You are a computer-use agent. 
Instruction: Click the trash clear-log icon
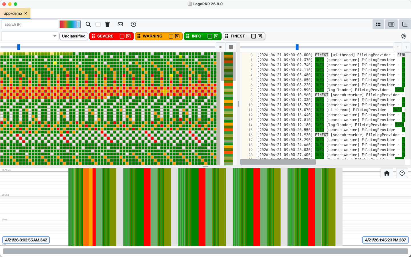tap(108, 24)
